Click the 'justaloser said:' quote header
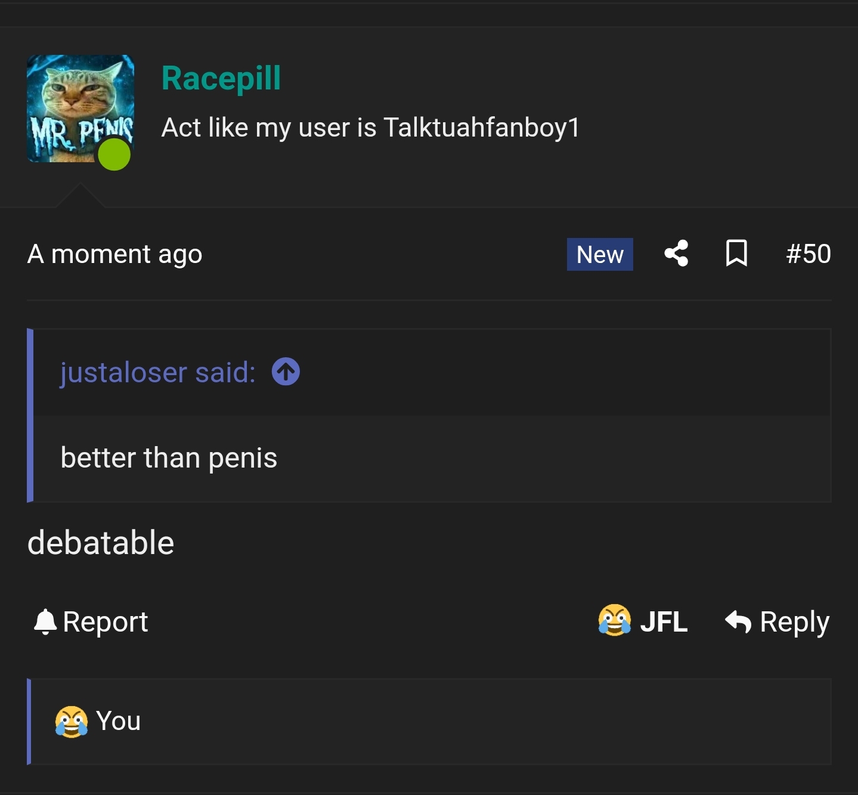Viewport: 858px width, 795px height. (158, 373)
